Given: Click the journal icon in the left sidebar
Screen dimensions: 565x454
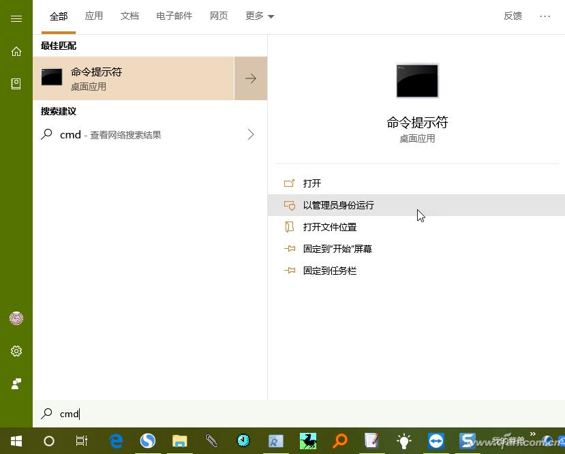Looking at the screenshot, I should pos(16,84).
